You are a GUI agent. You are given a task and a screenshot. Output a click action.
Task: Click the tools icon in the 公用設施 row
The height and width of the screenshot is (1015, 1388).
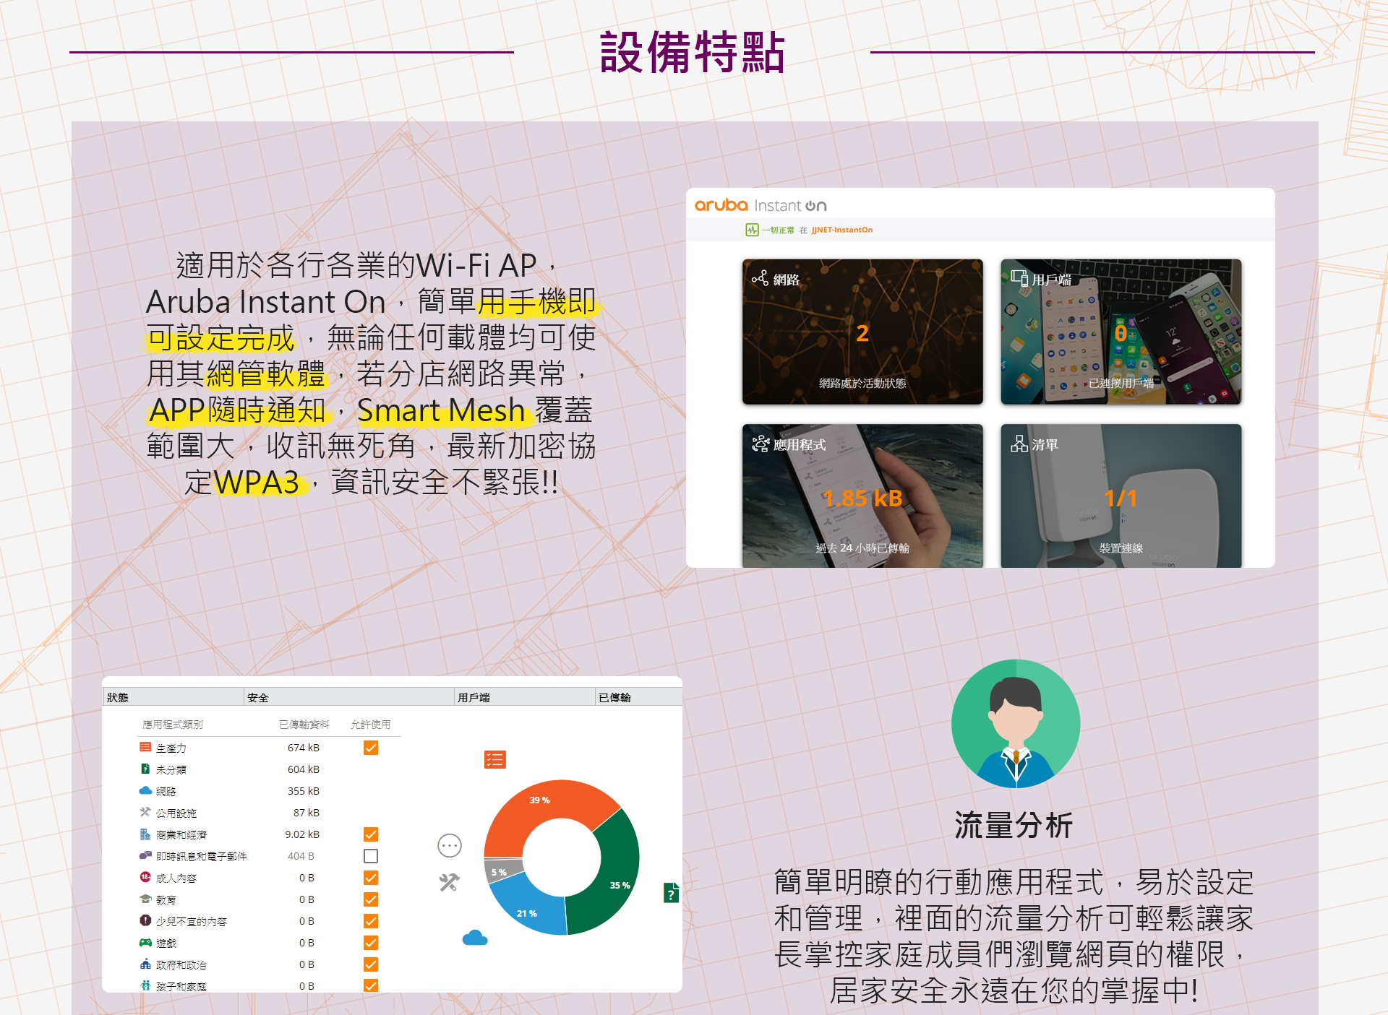[145, 812]
